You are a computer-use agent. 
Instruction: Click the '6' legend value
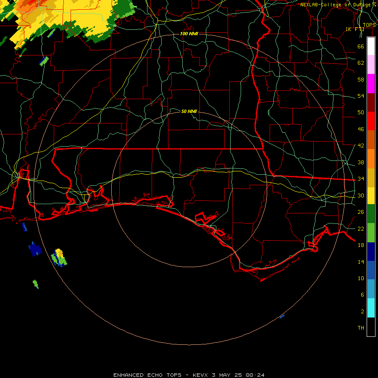click(362, 295)
